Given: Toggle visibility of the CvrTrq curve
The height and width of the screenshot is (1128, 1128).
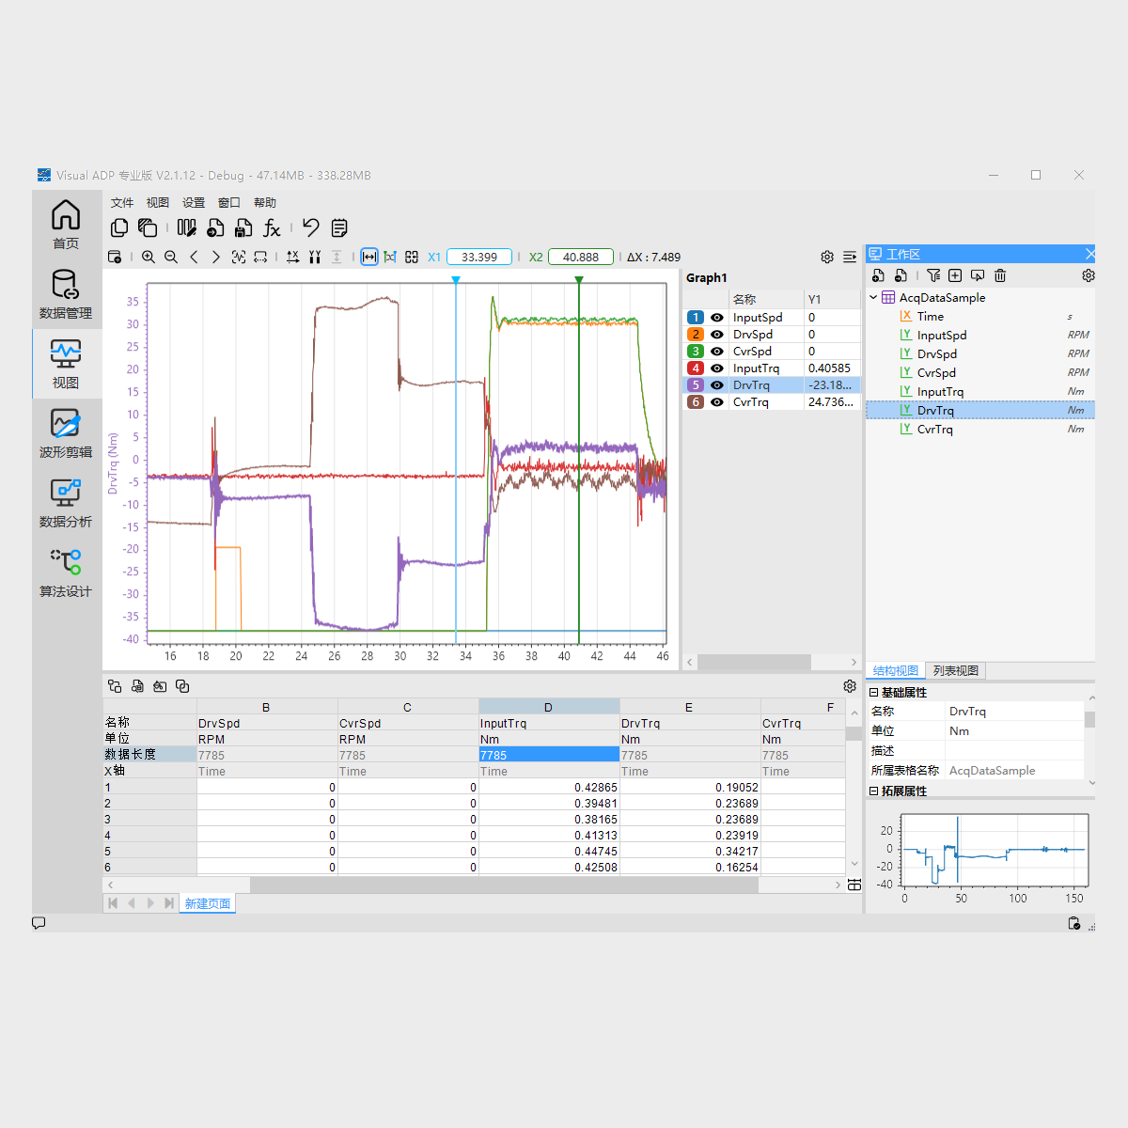Looking at the screenshot, I should point(717,402).
